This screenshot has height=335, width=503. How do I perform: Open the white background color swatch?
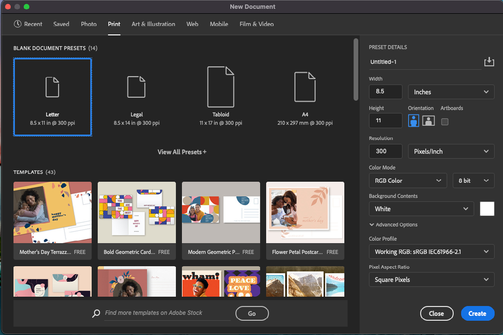[487, 209]
